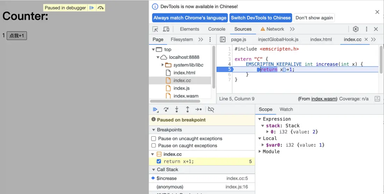The height and width of the screenshot is (194, 384).
Task: Collapse the Local scope section
Action: 259,138
